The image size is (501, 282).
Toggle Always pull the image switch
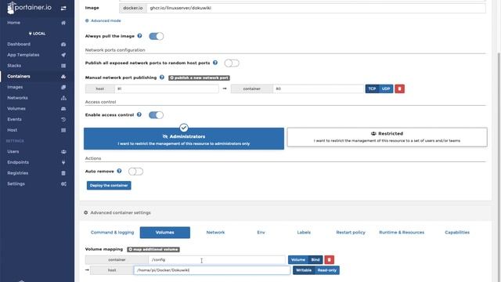pyautogui.click(x=157, y=36)
